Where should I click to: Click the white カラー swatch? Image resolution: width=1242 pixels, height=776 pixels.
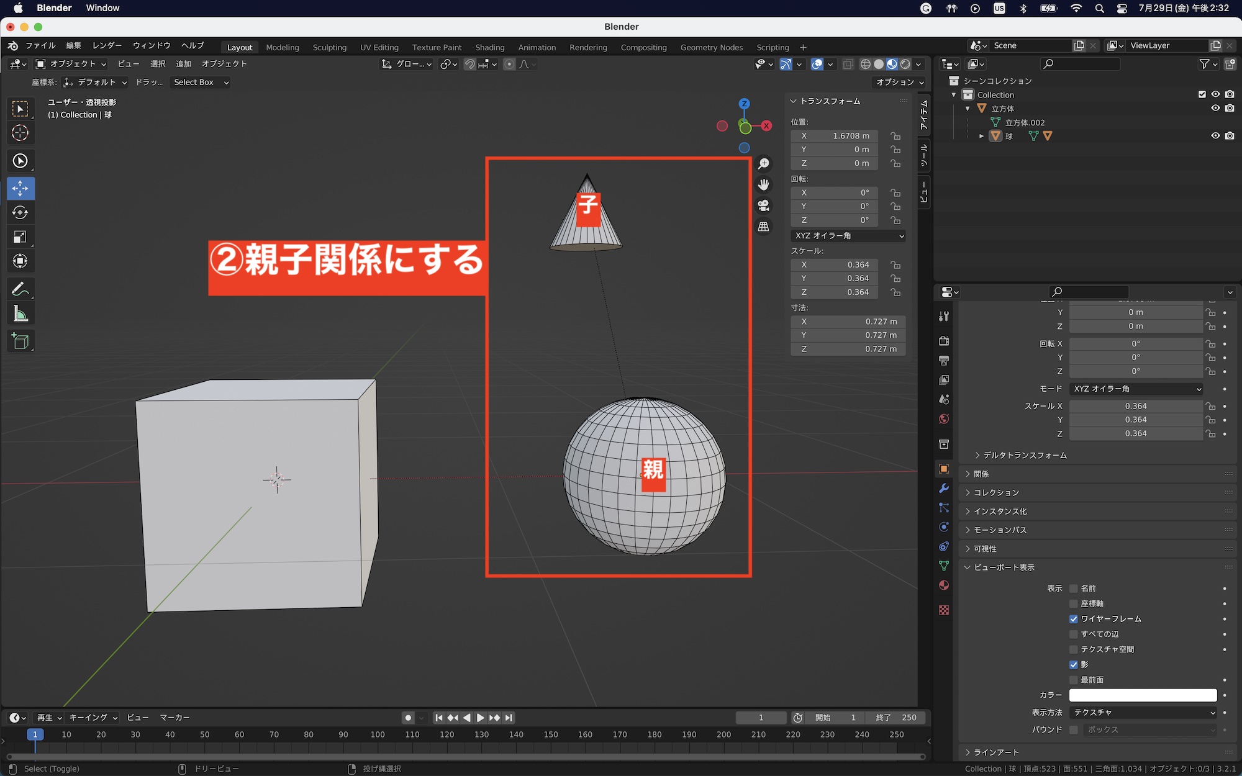point(1143,695)
